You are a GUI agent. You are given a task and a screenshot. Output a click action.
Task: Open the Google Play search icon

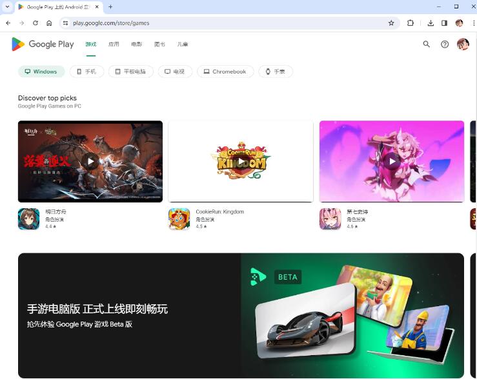pyautogui.click(x=427, y=44)
